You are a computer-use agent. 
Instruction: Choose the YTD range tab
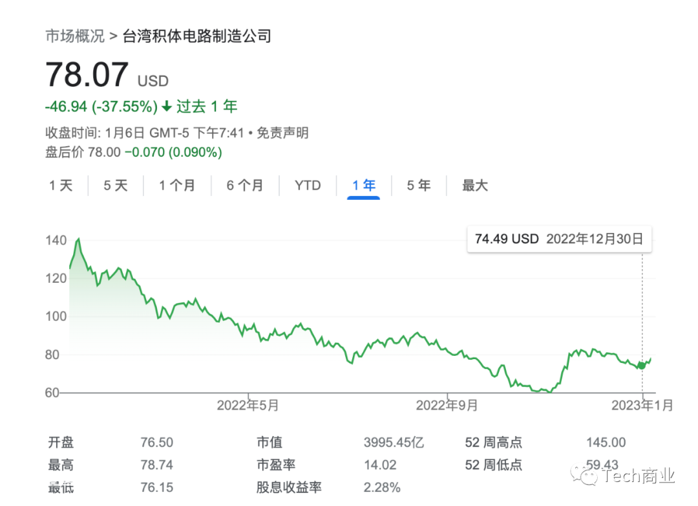pos(308,186)
